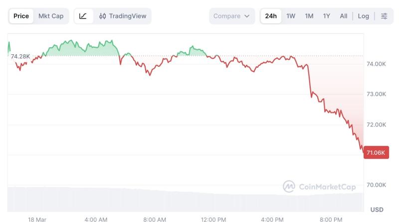Viewport: 399px width, 222px height.
Task: Select the 1Y time range
Action: click(x=327, y=16)
